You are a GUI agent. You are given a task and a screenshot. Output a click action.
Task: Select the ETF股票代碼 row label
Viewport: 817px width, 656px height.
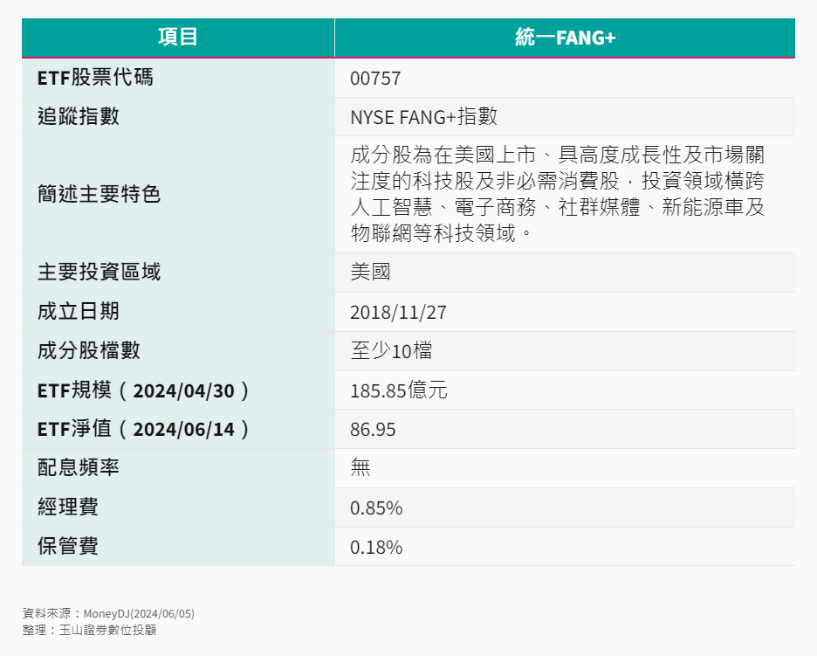95,78
